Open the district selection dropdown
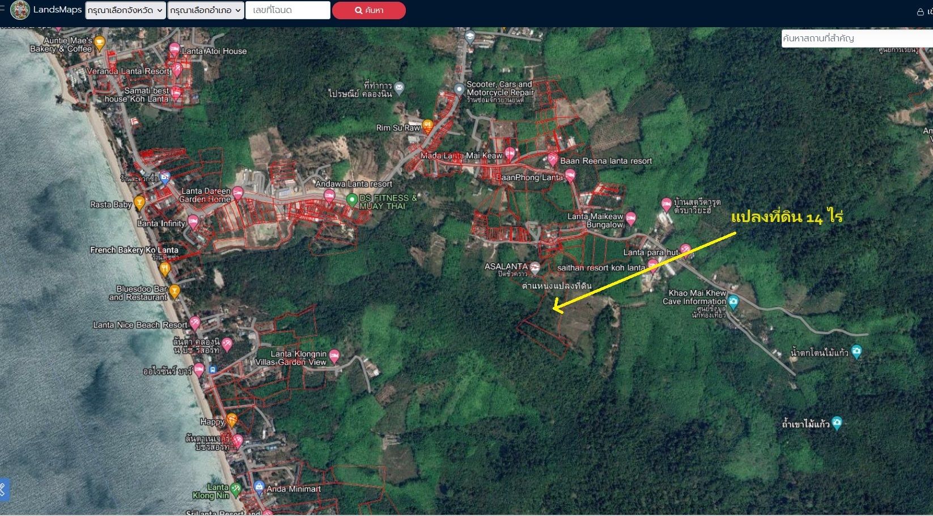The image size is (933, 516). [205, 10]
